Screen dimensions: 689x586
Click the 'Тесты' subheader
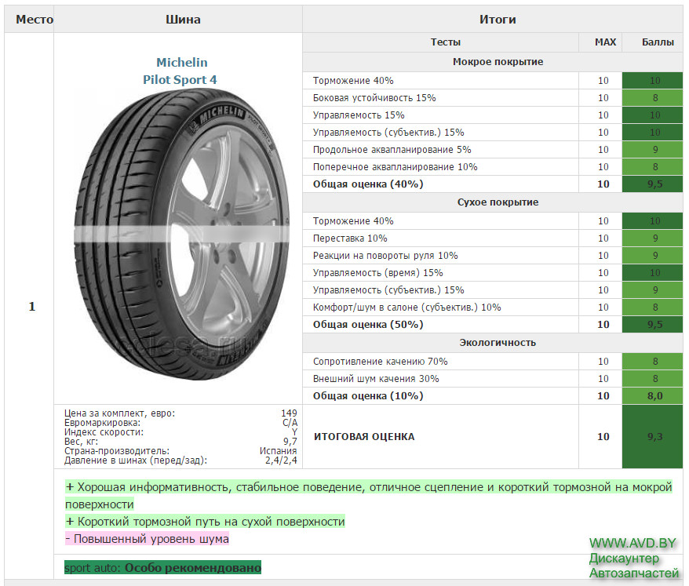point(446,42)
